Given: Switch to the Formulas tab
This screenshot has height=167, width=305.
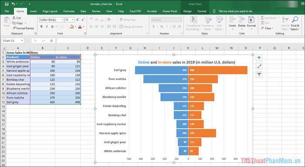Looking at the screenshot, I should coord(69,11).
